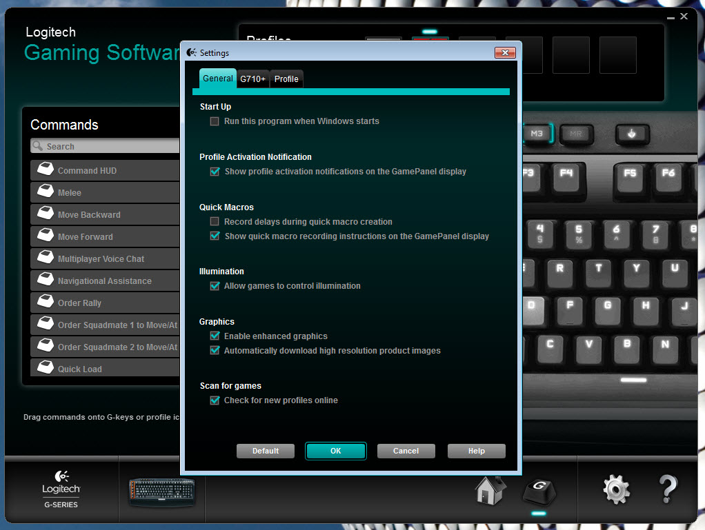Close the Logitech Gaming Software window
This screenshot has height=530, width=705.
tap(684, 16)
